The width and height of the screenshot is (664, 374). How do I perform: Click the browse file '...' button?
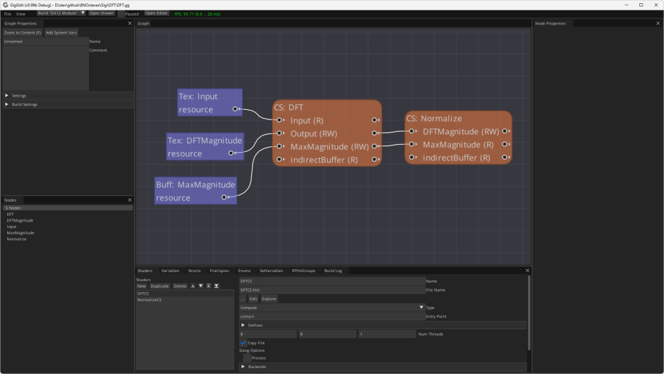[243, 299]
